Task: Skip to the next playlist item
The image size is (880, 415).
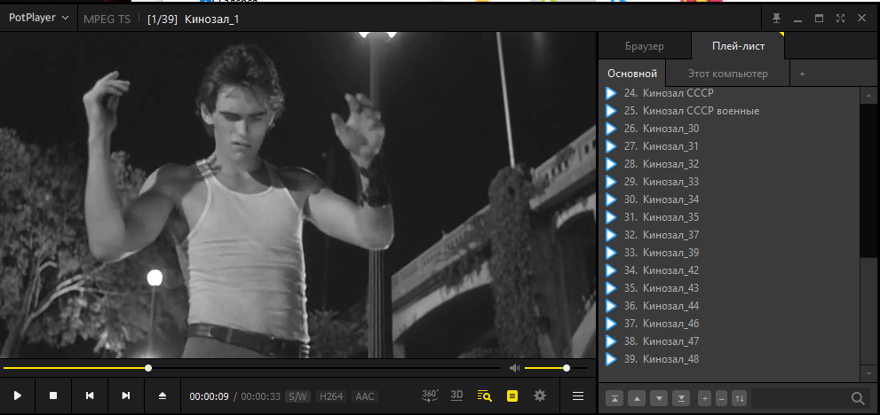Action: (126, 395)
